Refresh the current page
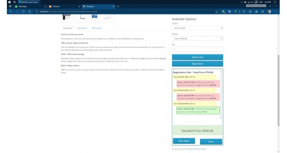Viewport: 287px width, 153px height. pyautogui.click(x=23, y=12)
